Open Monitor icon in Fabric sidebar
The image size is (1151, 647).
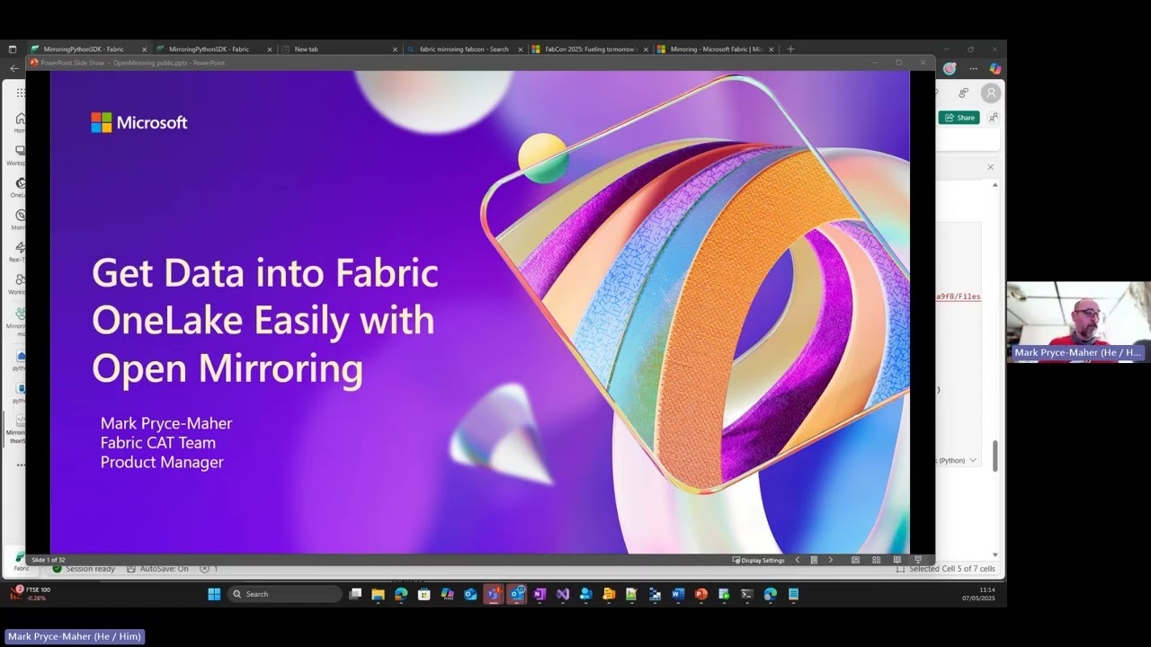point(20,220)
